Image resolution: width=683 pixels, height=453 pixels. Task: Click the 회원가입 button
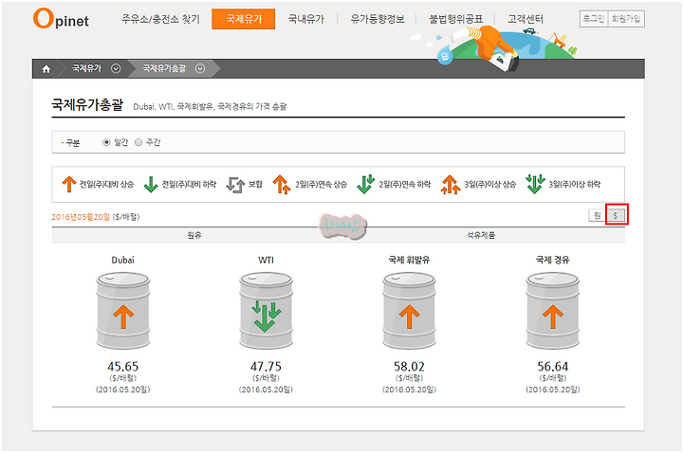click(x=626, y=19)
